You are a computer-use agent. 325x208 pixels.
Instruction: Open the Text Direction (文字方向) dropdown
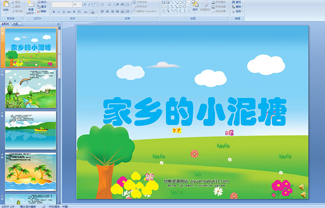[x=141, y=2]
